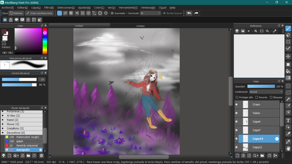Enable crisscross grid snap

71,13
